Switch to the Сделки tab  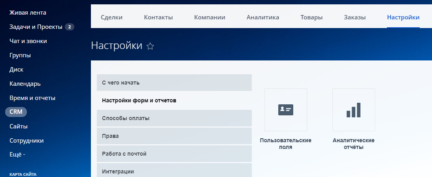[111, 17]
